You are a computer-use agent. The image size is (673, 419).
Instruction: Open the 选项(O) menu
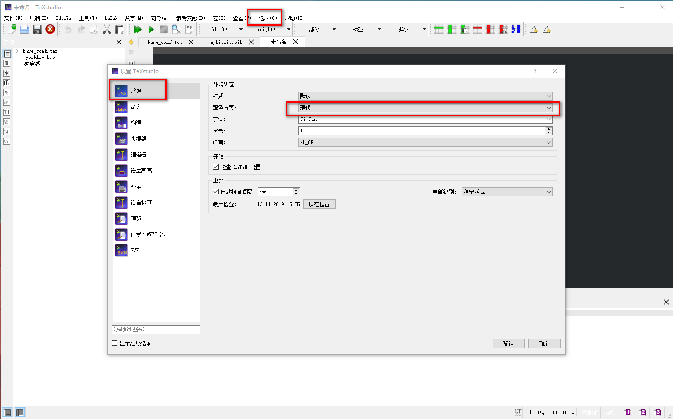click(x=268, y=18)
